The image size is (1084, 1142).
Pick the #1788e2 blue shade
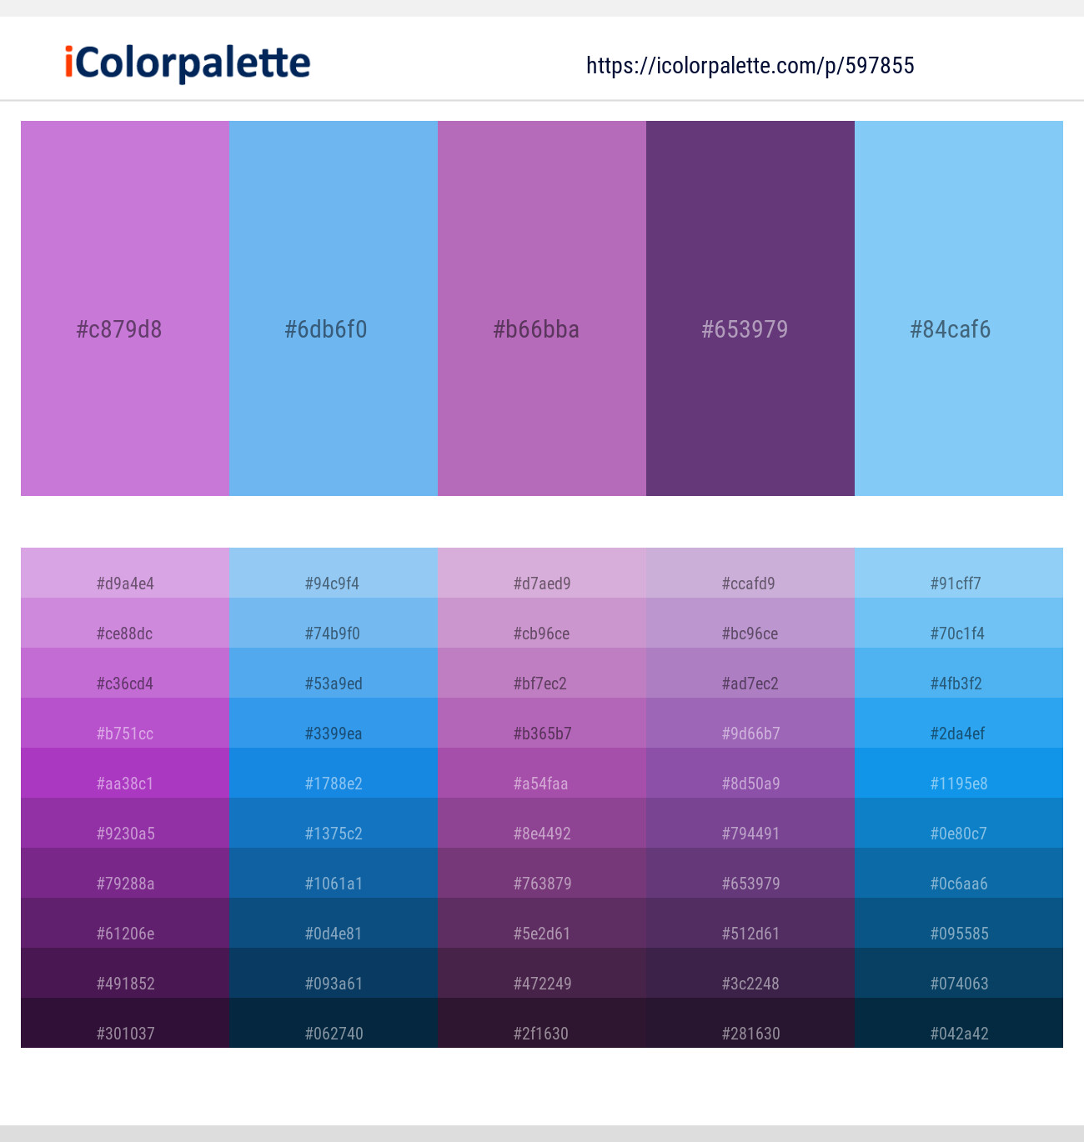point(334,773)
